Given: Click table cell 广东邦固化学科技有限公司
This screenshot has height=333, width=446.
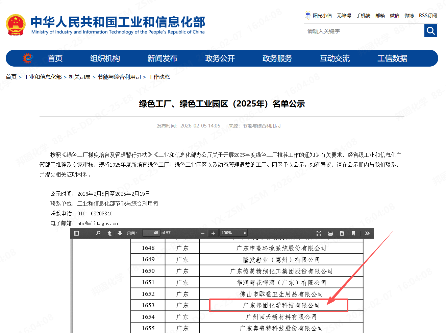Looking at the screenshot, I should pos(281,306).
